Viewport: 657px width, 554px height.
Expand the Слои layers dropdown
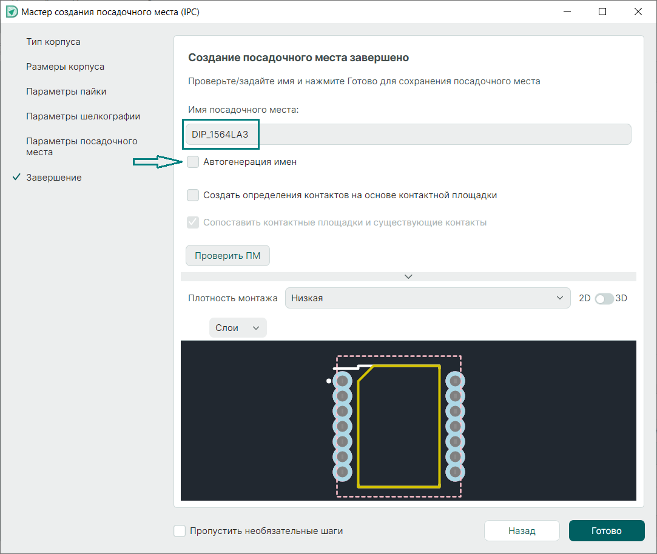point(238,328)
